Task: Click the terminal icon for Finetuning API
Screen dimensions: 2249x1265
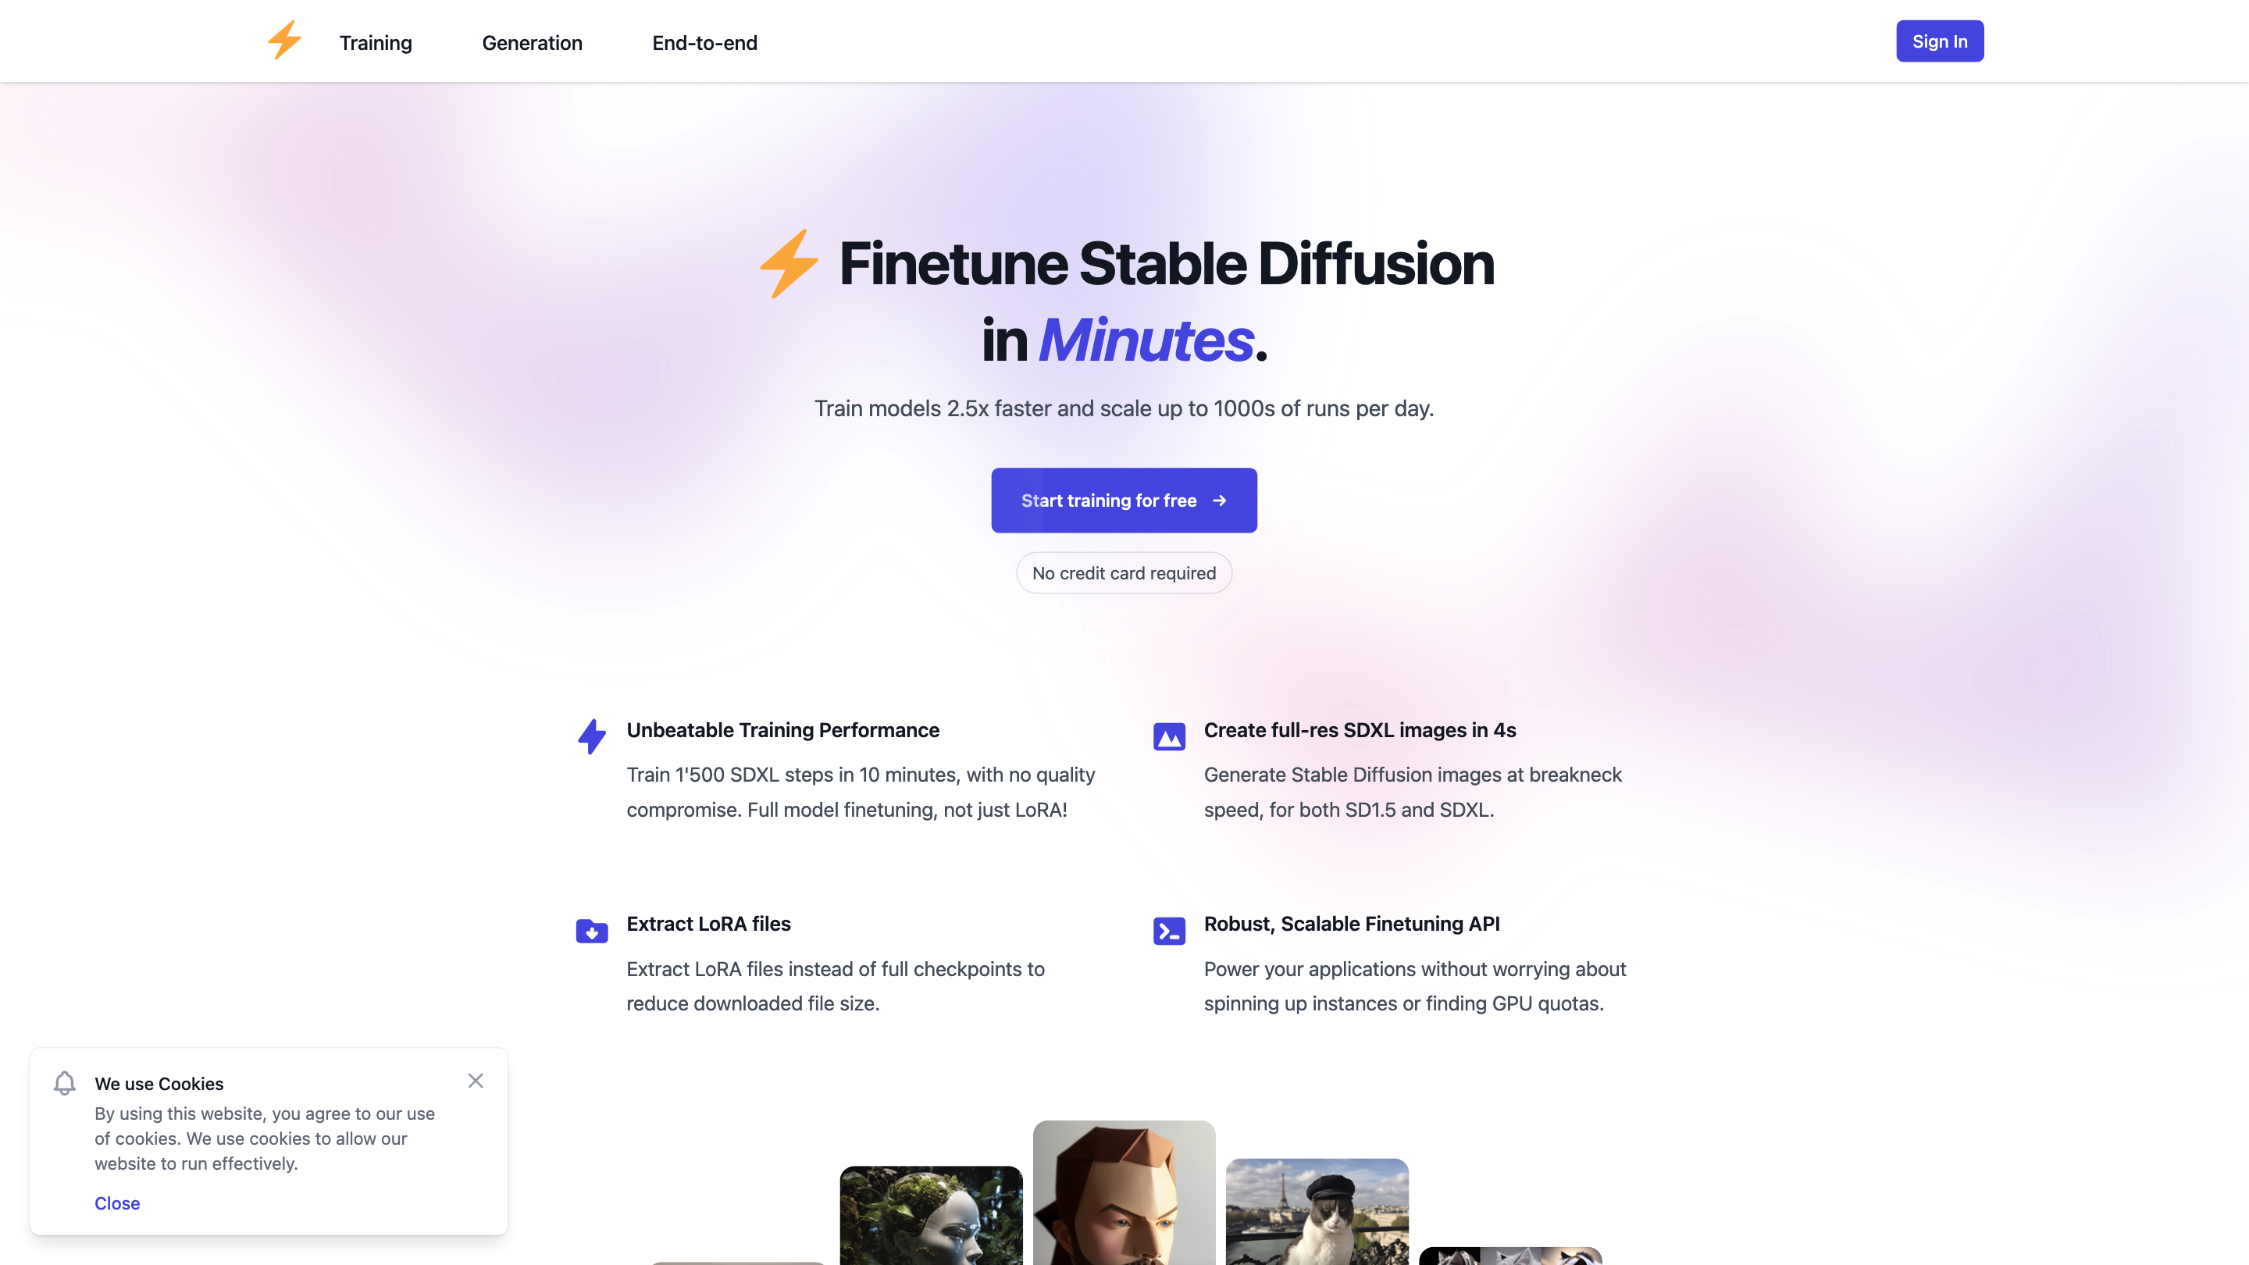Action: coord(1169,931)
